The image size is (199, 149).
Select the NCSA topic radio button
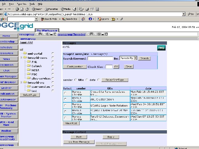(x=53, y=70)
